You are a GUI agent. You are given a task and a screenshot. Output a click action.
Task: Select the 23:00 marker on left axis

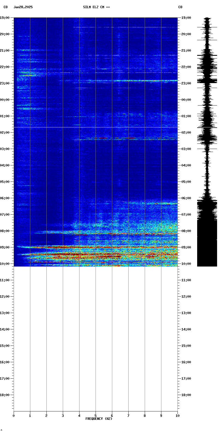pos(5,83)
